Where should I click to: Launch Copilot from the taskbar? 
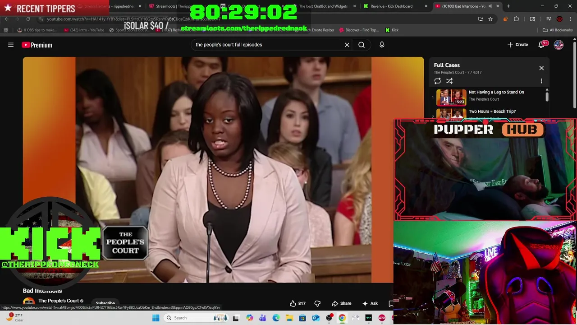(x=249, y=318)
